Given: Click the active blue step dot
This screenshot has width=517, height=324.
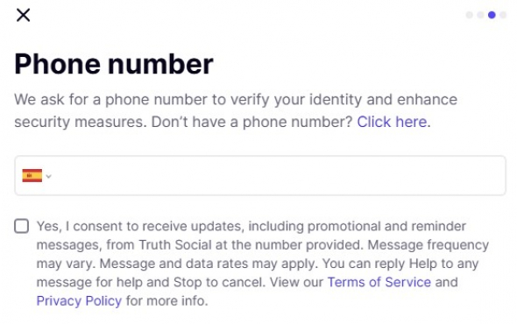Looking at the screenshot, I should point(492,15).
